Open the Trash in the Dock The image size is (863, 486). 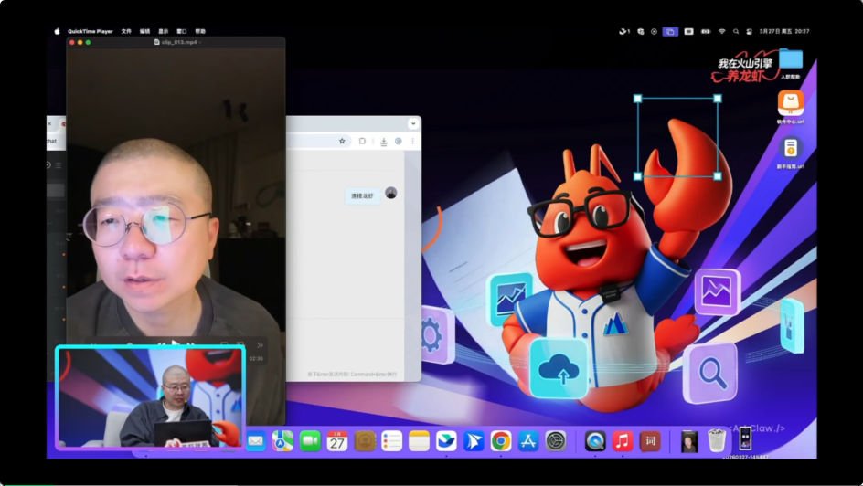click(x=717, y=441)
